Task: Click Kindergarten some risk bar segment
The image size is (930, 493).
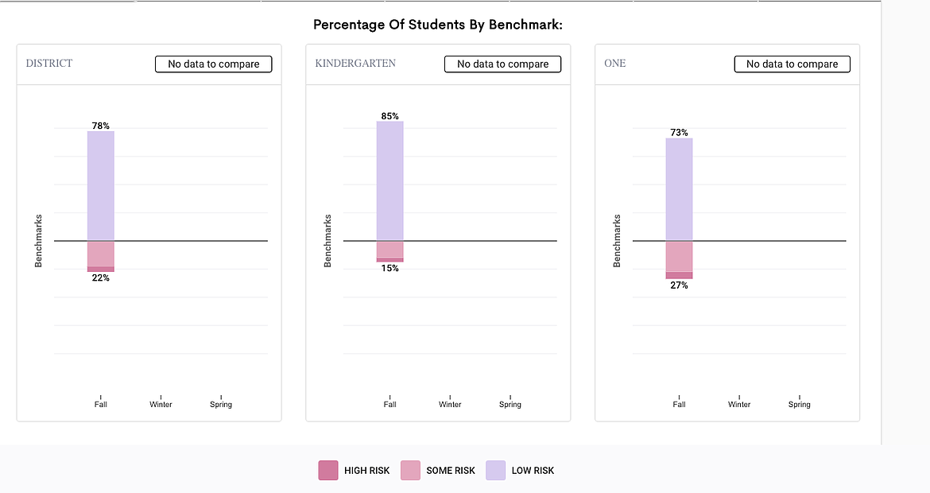Action: tap(390, 249)
